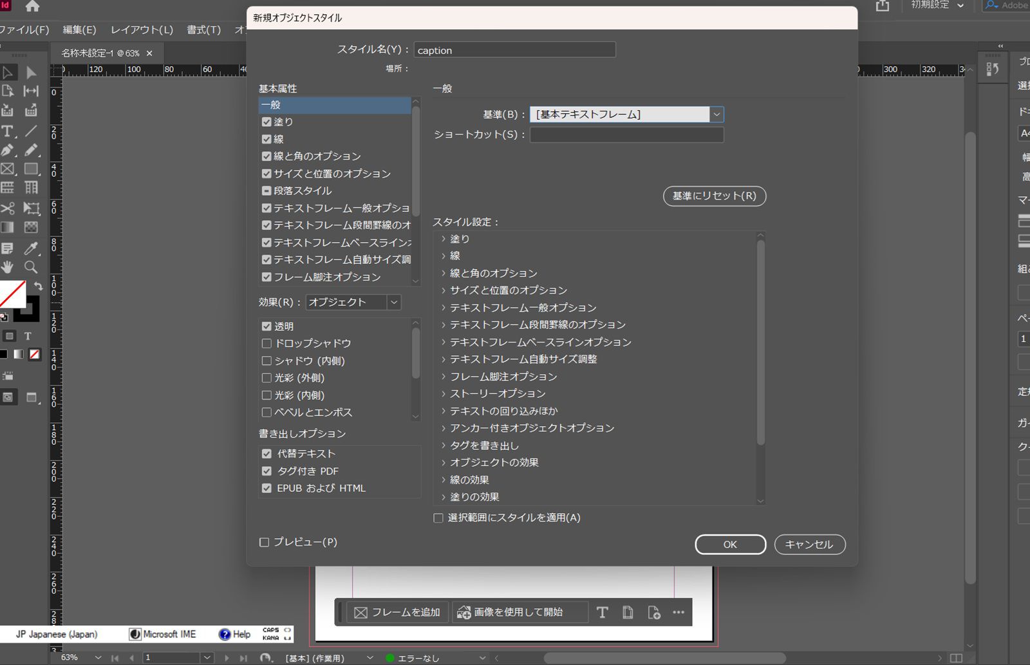The image size is (1030, 665).
Task: Click the スタイル名 caption input field
Action: point(514,50)
